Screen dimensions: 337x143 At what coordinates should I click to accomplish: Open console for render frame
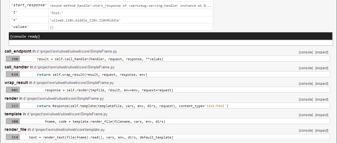click(x=306, y=99)
